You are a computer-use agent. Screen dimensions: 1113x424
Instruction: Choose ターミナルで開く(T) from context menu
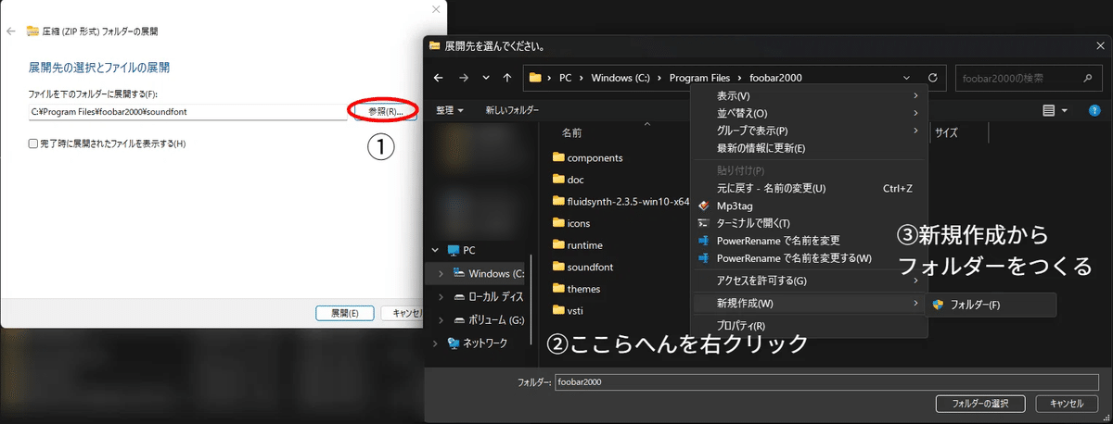coord(810,223)
